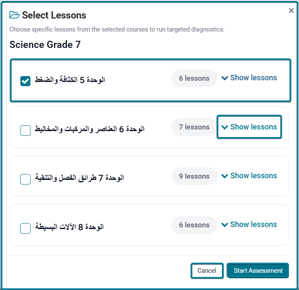Uncheck the الوحدة 5 الكثافة والضغط checkbox
This screenshot has height=290, width=299.
[25, 81]
